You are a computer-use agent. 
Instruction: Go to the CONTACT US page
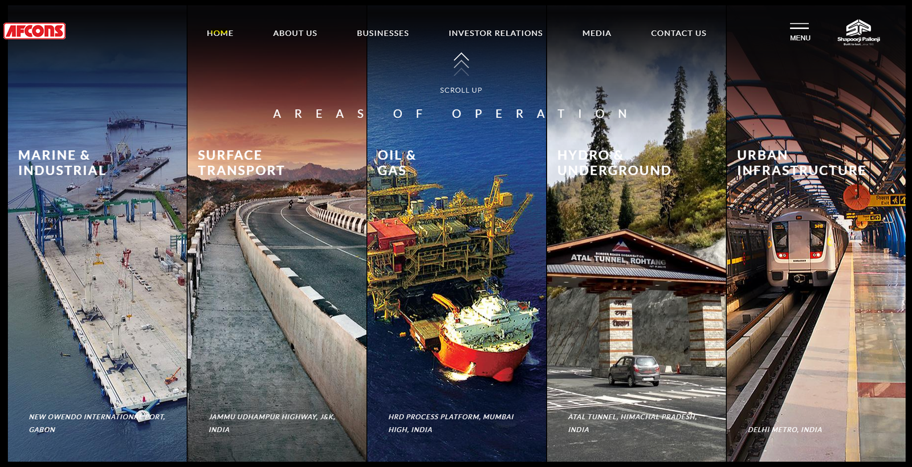678,33
